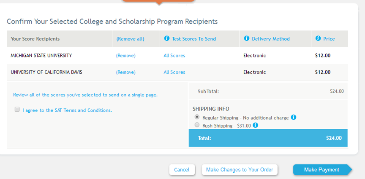
Task: Open All Scores for UC Davis
Action: pyautogui.click(x=174, y=72)
